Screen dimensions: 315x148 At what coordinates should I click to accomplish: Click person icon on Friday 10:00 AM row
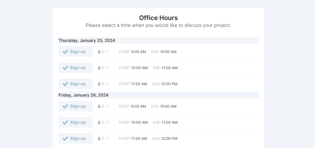99,122
